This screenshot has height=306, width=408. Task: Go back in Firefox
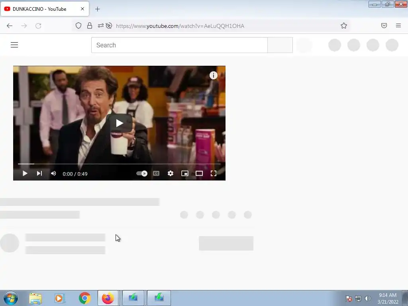10,26
